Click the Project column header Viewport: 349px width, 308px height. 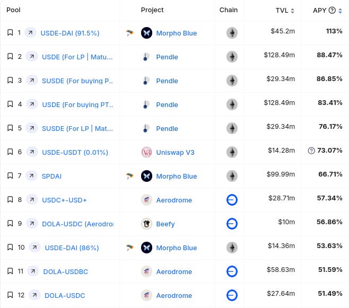point(152,10)
